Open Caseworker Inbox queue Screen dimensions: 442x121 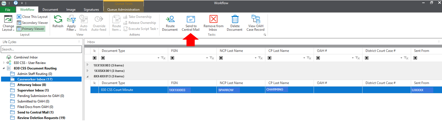click(35, 79)
